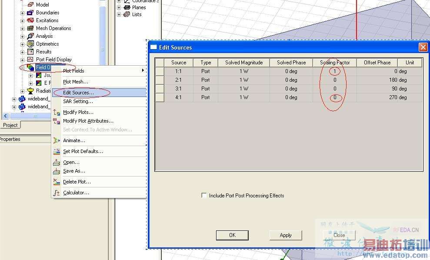The height and width of the screenshot is (260, 430).
Task: Click the Port Field Display icon
Action: 30,60
